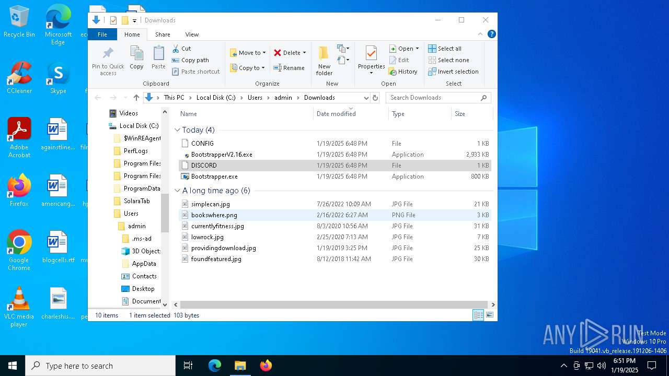Create a New folder
Image resolution: width=669 pixels, height=376 pixels.
coord(324,61)
